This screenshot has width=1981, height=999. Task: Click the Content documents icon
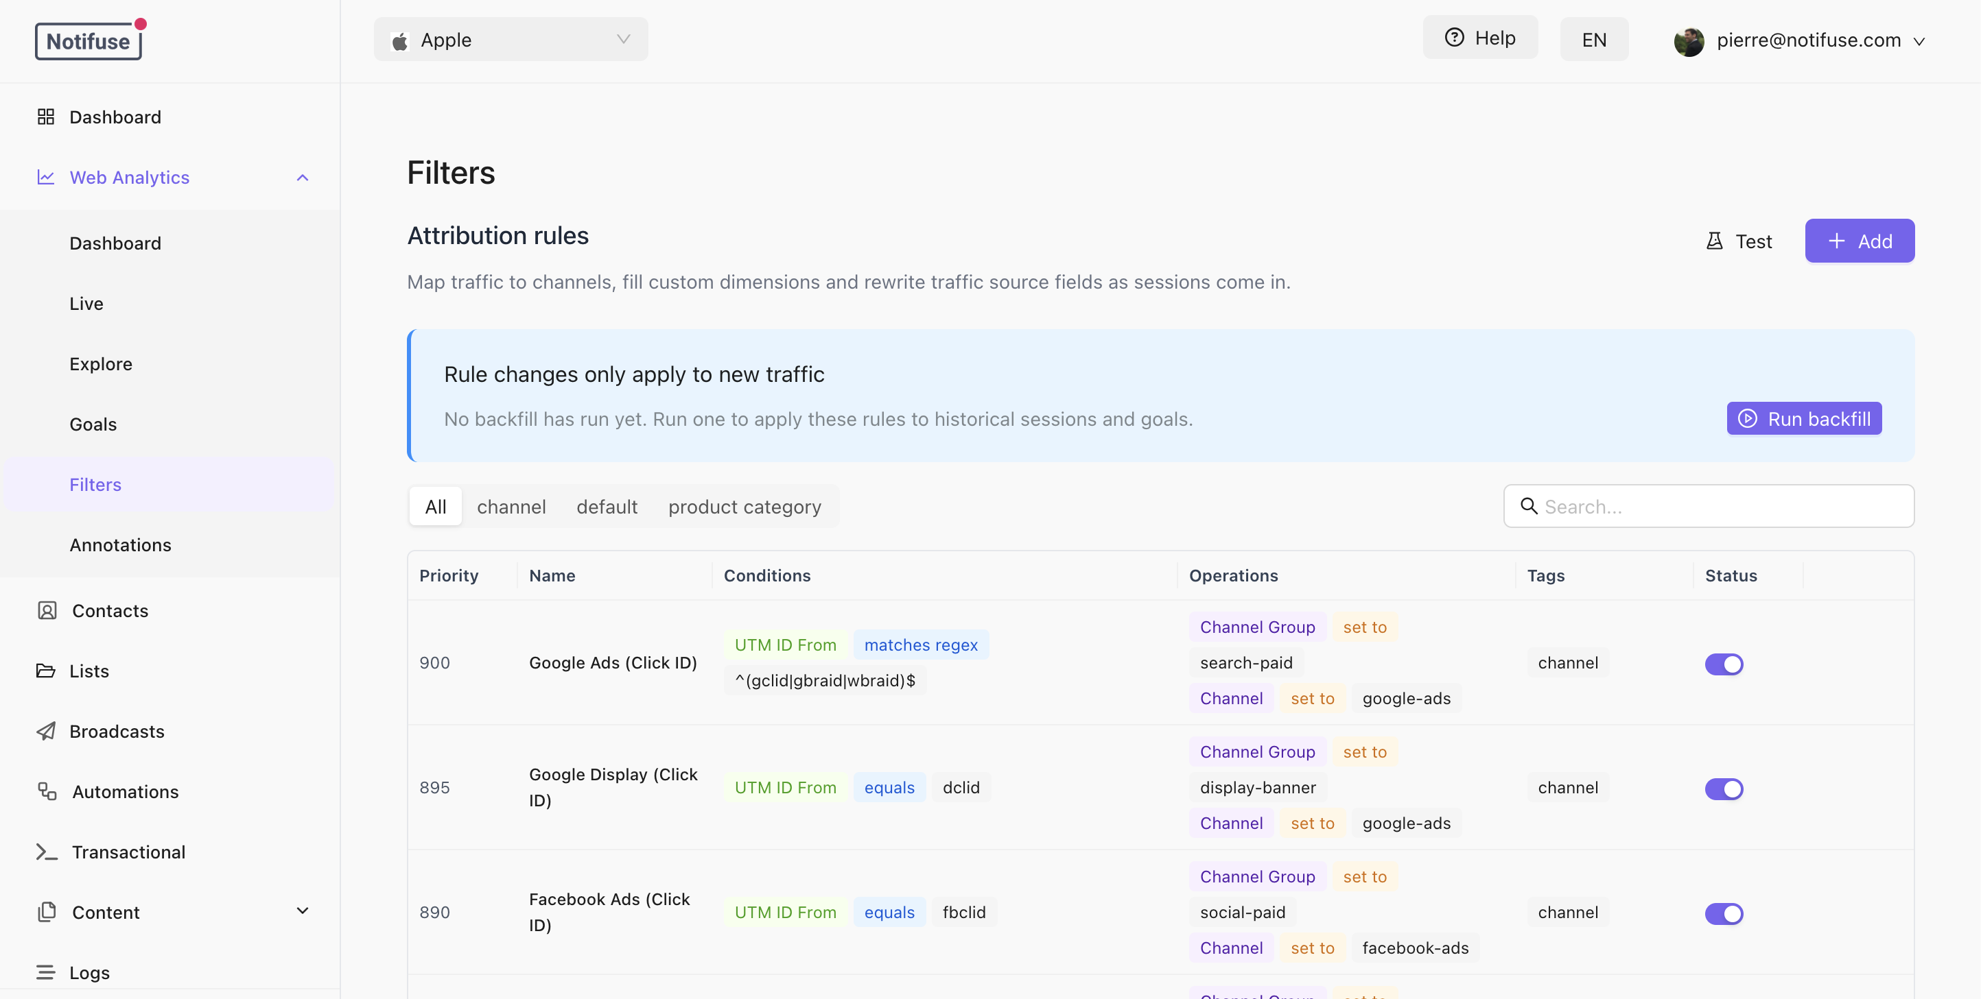47,912
